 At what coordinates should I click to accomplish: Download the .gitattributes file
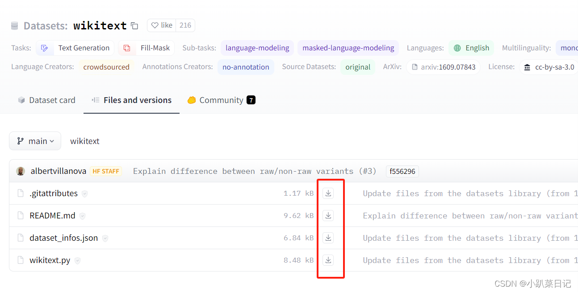coord(328,193)
